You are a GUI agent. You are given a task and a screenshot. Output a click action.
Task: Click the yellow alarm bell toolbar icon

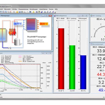(34, 12)
